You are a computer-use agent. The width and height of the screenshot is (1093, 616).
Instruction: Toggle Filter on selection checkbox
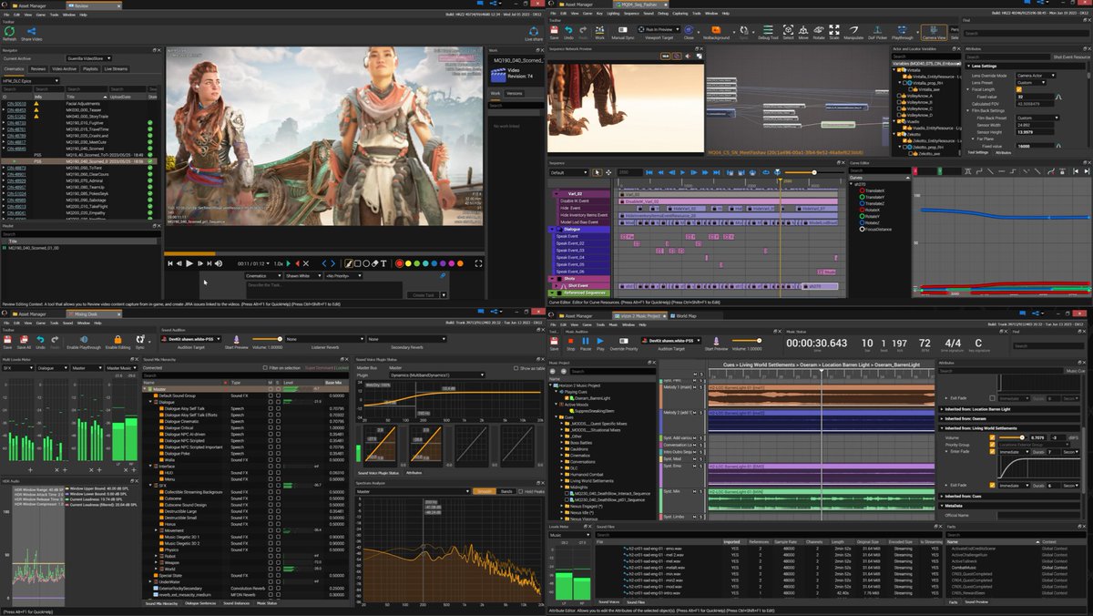265,368
